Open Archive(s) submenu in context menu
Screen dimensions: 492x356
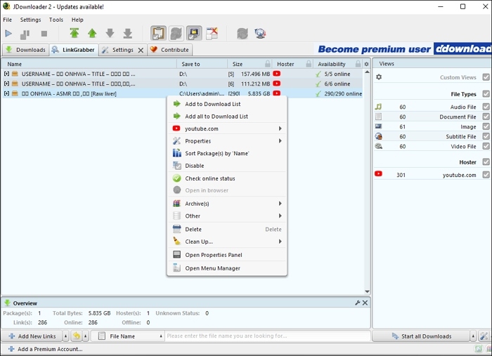(x=227, y=204)
